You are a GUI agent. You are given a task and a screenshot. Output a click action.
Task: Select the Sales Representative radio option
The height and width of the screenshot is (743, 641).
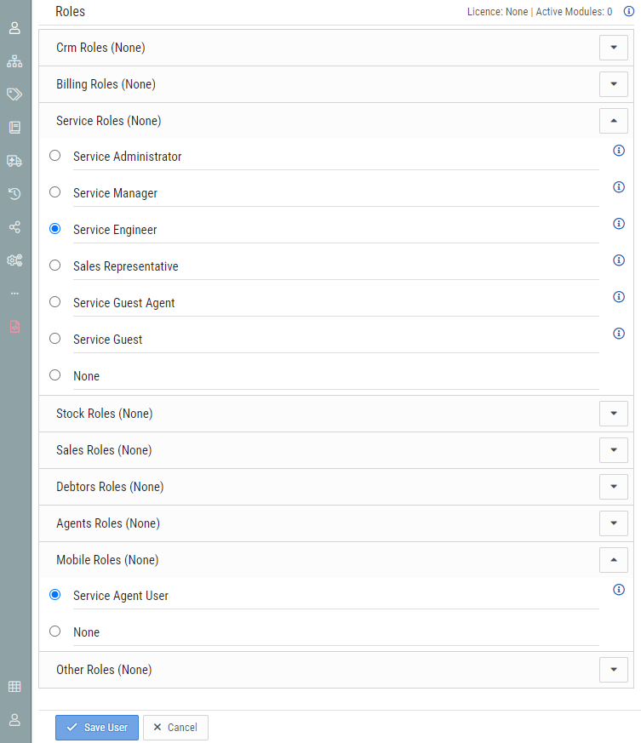point(55,266)
